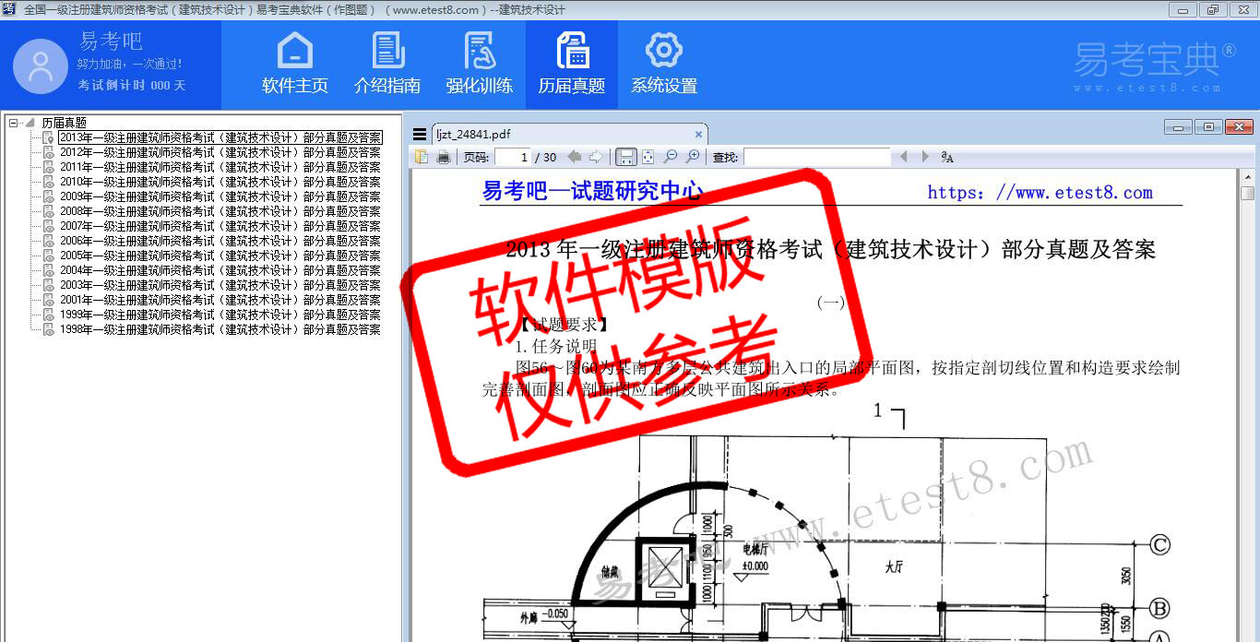Viewport: 1260px width, 642px height.
Task: Toggle fit-page view button
Action: click(x=648, y=157)
